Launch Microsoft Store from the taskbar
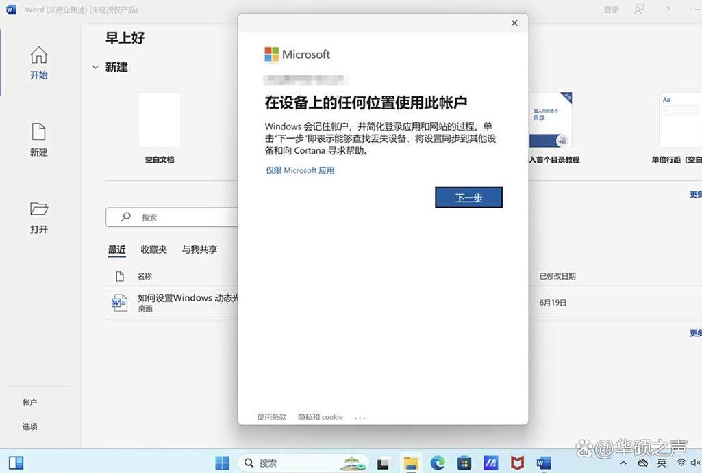Viewport: 702px width, 473px height. [463, 463]
